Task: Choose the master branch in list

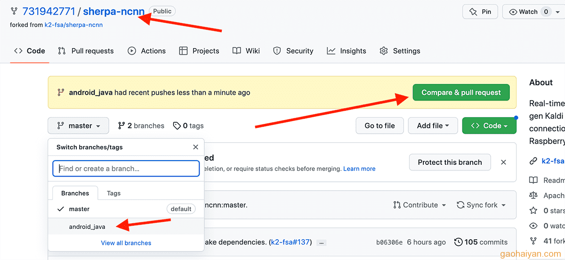Action: (x=126, y=209)
